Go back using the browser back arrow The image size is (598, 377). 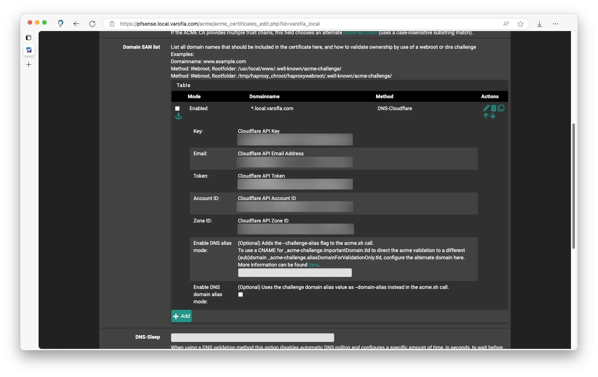76,24
